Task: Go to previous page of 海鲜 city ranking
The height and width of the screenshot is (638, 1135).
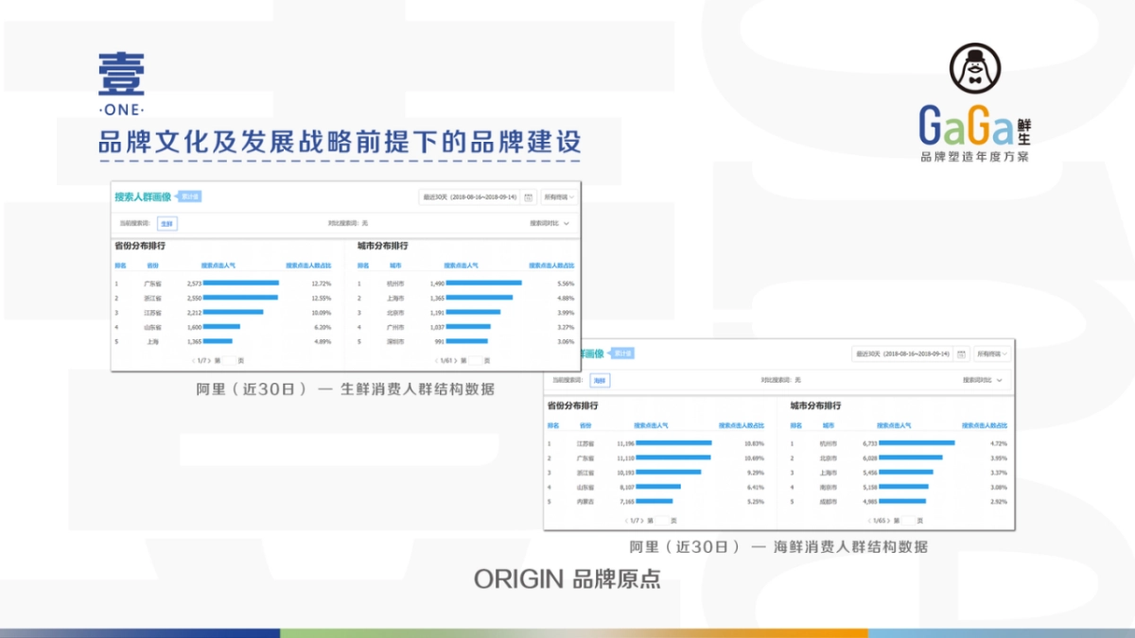Action: 868,520
